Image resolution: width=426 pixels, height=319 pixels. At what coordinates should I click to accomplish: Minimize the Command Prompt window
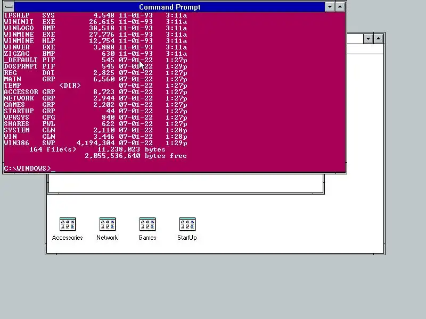330,7
